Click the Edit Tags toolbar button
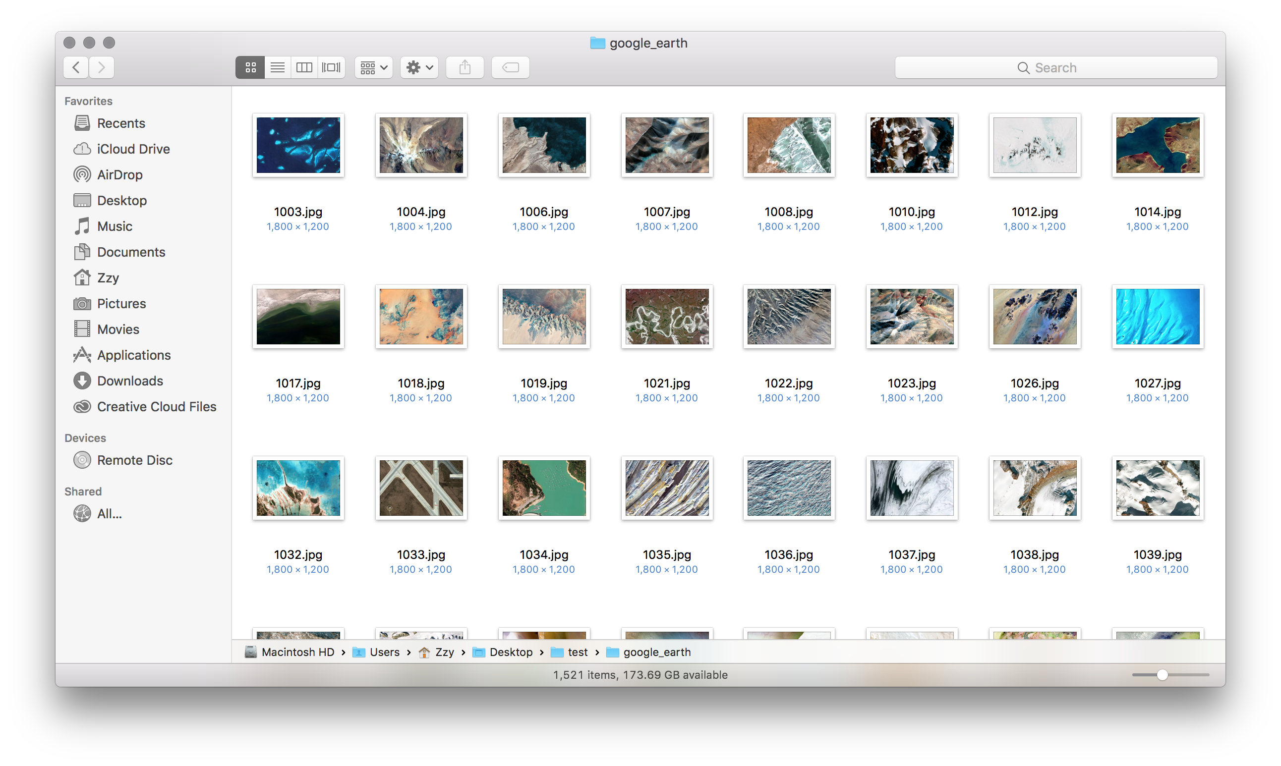The width and height of the screenshot is (1281, 766). [510, 67]
